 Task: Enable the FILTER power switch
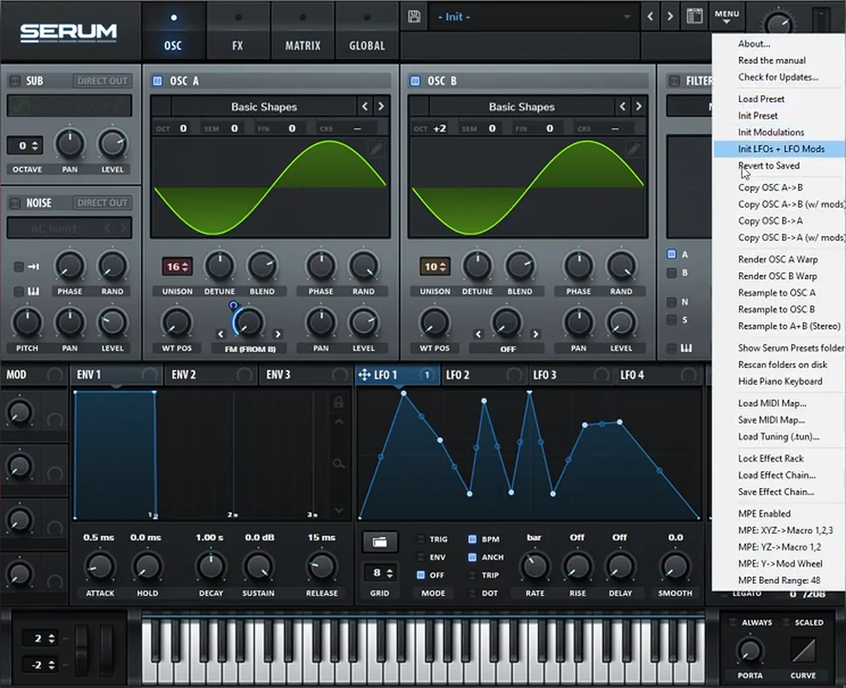tap(674, 81)
